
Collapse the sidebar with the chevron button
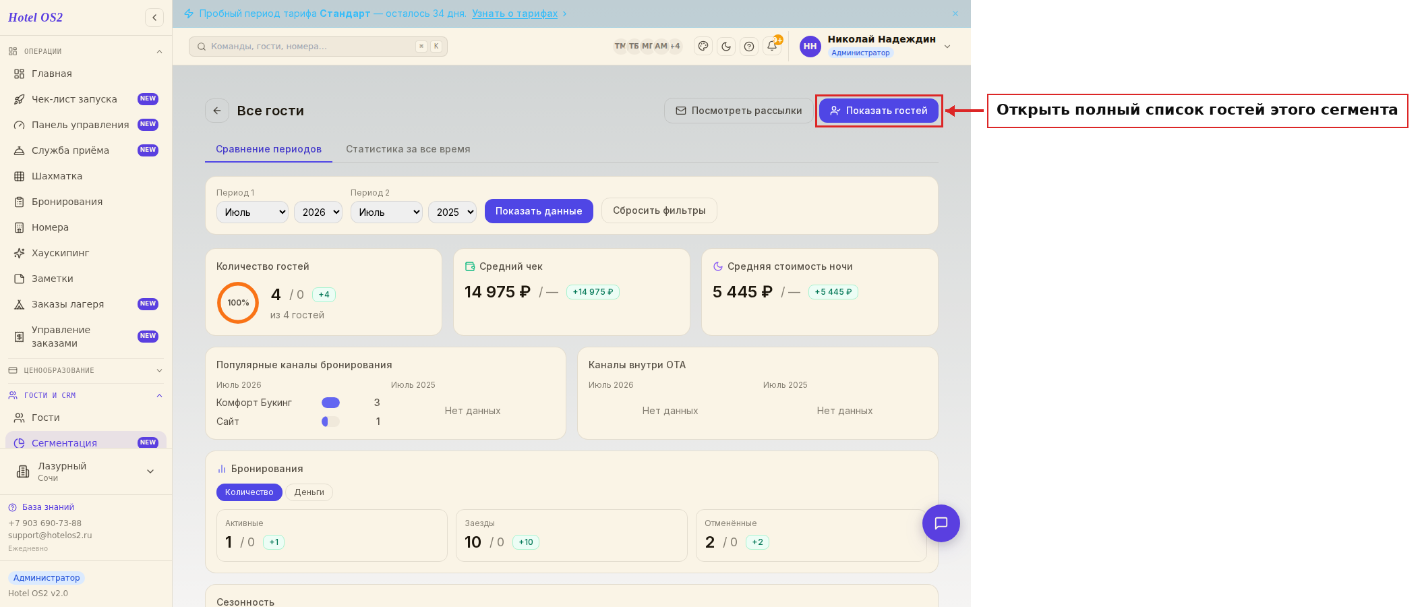coord(154,18)
